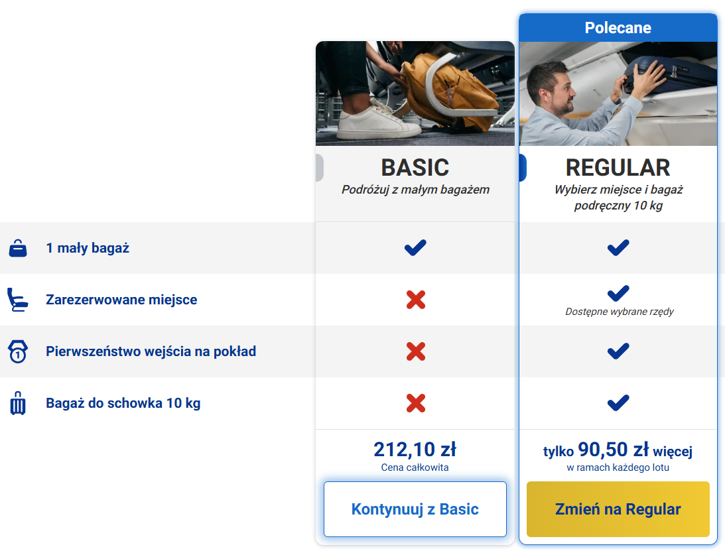Click Regular checkmark for 1 mały bagaż
725x551 pixels.
click(618, 248)
